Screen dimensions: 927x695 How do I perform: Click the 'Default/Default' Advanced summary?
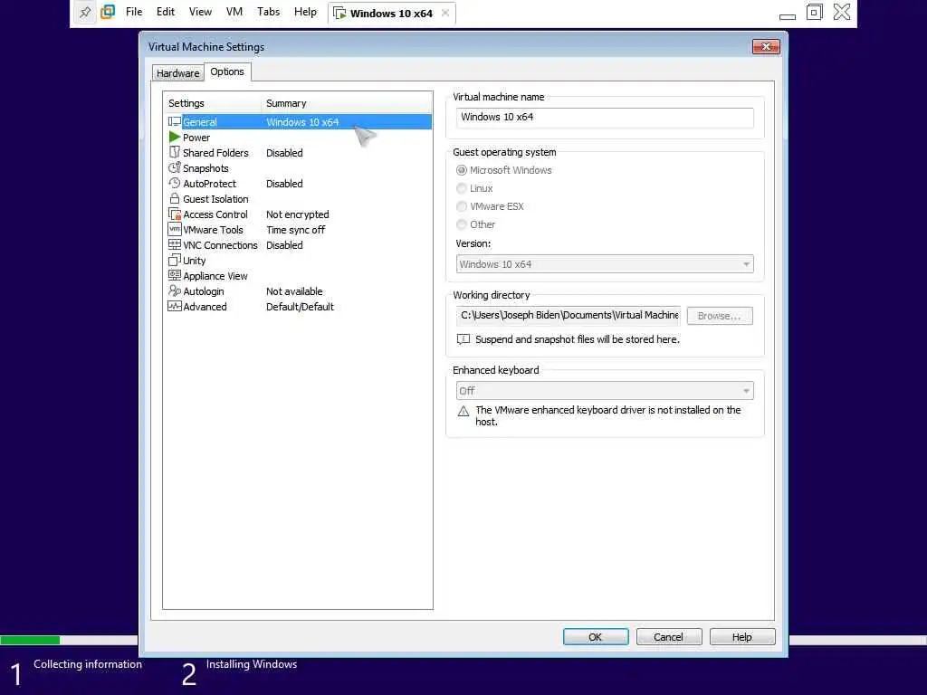300,307
